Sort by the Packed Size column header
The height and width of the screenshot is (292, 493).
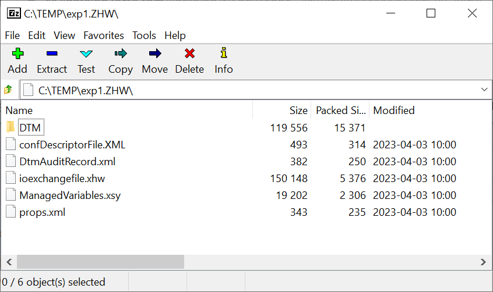coord(340,110)
